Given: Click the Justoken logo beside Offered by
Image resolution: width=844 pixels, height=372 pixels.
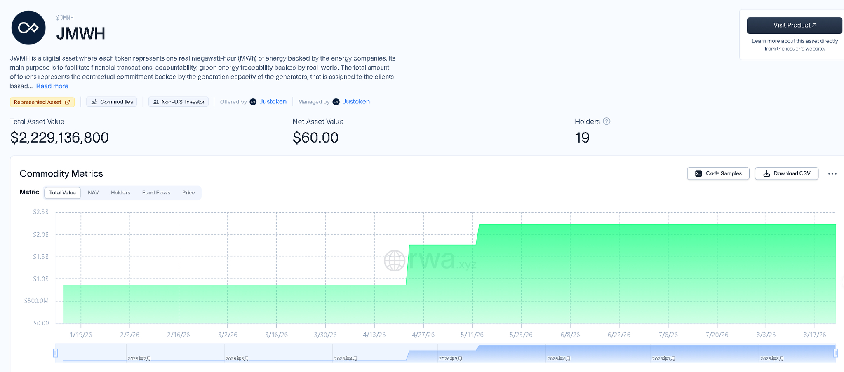Looking at the screenshot, I should pyautogui.click(x=253, y=102).
